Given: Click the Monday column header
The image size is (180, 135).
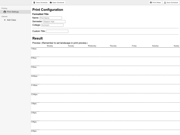Looking at the screenshot, I should (x=50, y=46).
